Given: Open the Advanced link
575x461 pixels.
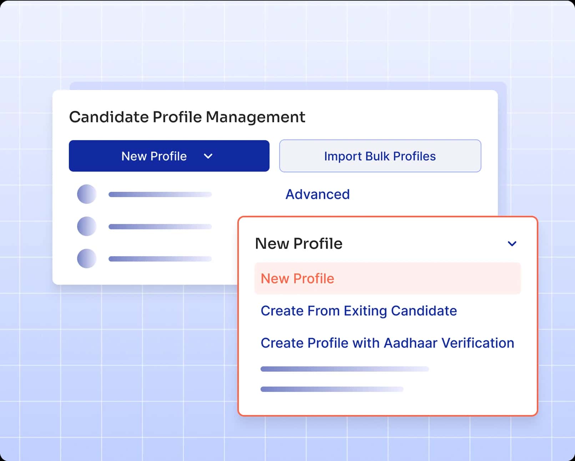Looking at the screenshot, I should (x=317, y=194).
